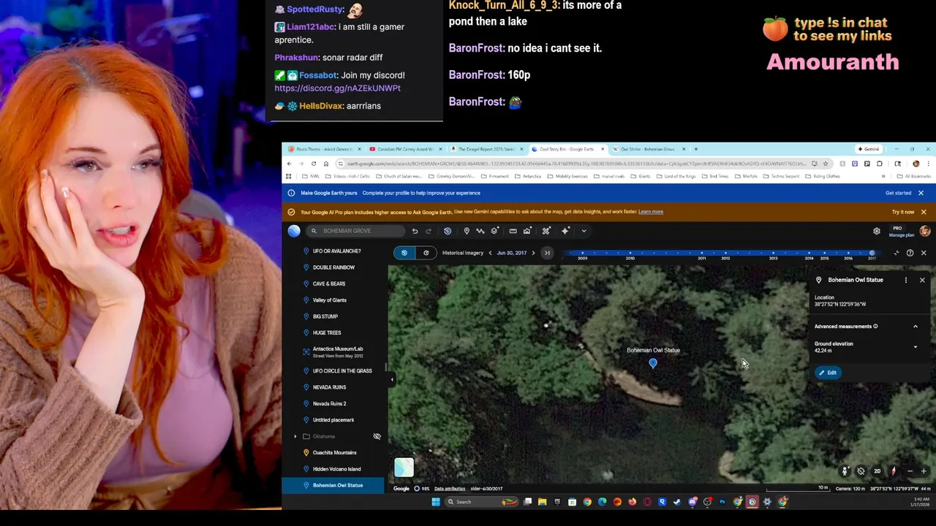Select the Draw path tool

(x=480, y=231)
